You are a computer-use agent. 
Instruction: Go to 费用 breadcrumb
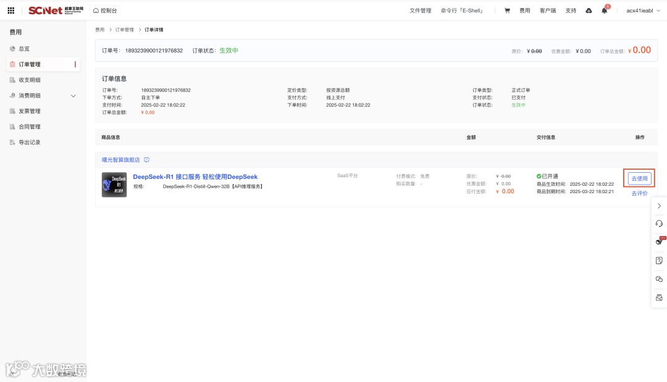pos(99,30)
